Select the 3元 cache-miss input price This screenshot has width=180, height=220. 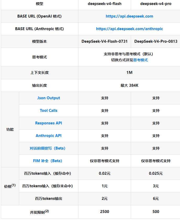[156, 186]
